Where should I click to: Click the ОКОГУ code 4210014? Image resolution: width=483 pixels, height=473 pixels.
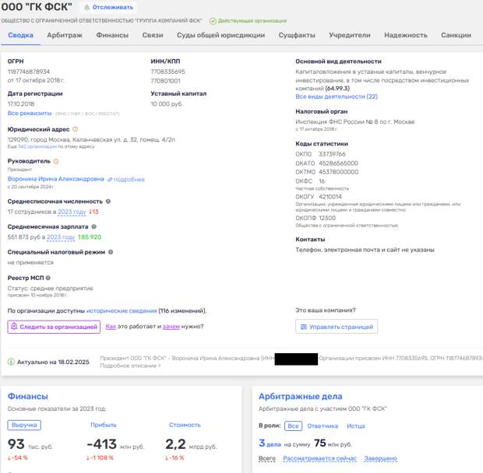(330, 197)
